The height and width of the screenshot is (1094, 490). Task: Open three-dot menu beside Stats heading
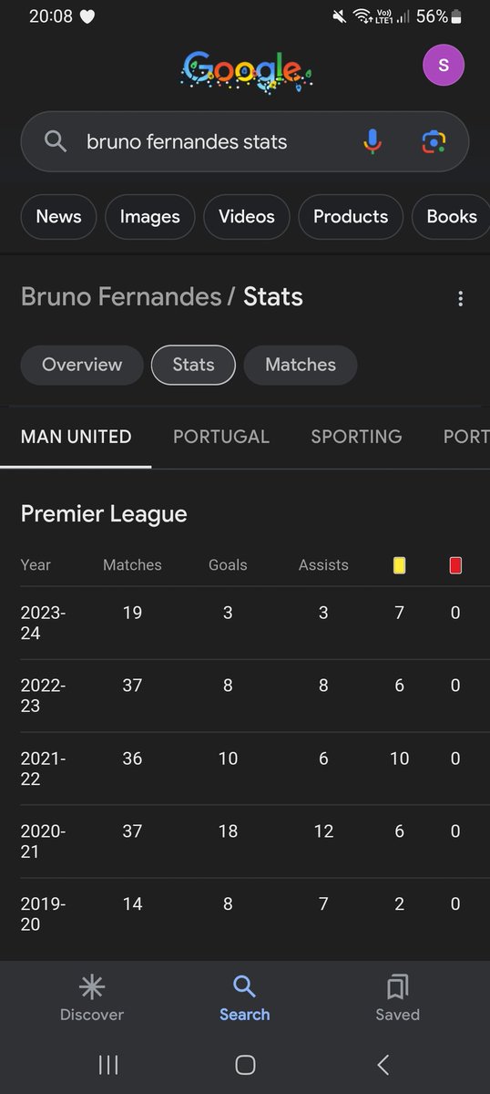click(x=461, y=298)
